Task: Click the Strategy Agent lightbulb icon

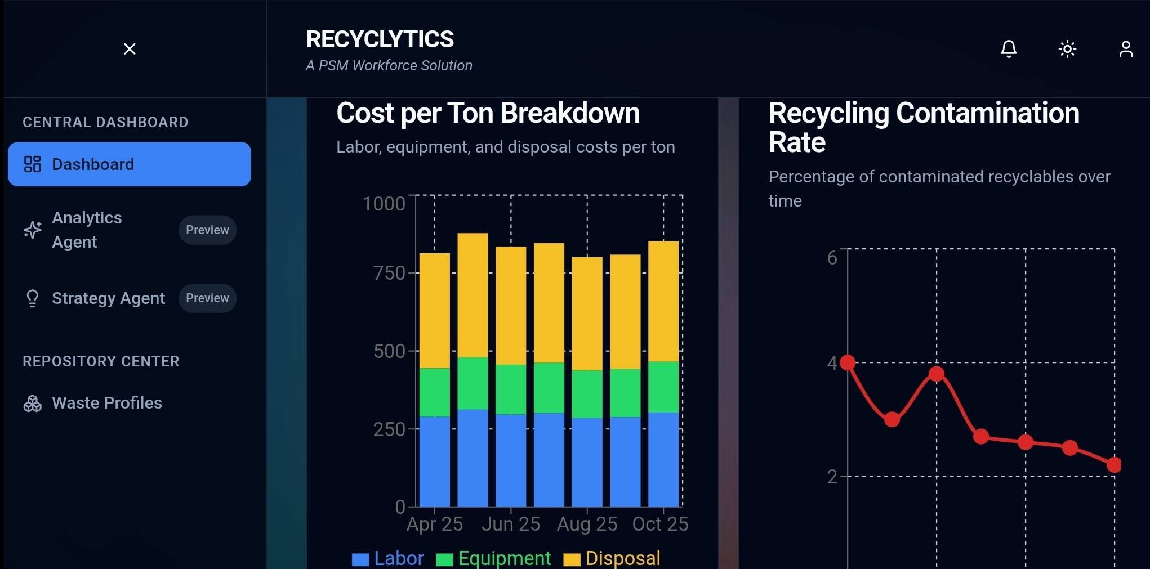Action: coord(32,298)
